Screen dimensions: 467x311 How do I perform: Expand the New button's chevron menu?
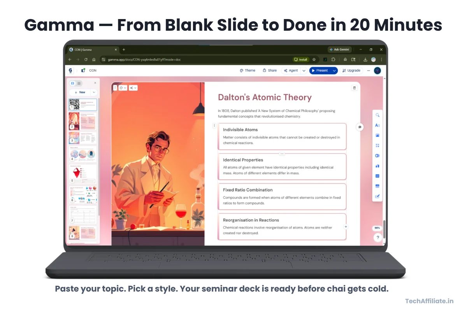pyautogui.click(x=94, y=92)
